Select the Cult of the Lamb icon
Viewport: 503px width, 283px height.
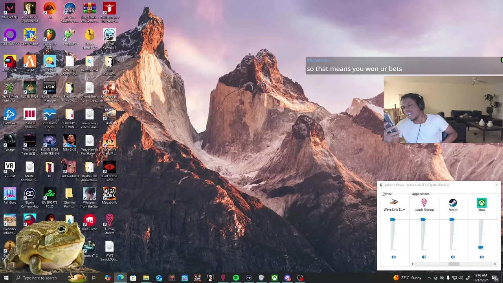pyautogui.click(x=109, y=171)
